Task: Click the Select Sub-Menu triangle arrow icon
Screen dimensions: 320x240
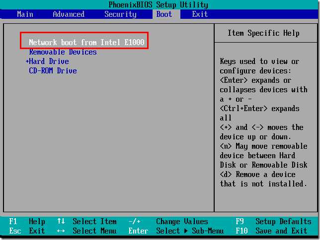Action: pyautogui.click(x=186, y=231)
